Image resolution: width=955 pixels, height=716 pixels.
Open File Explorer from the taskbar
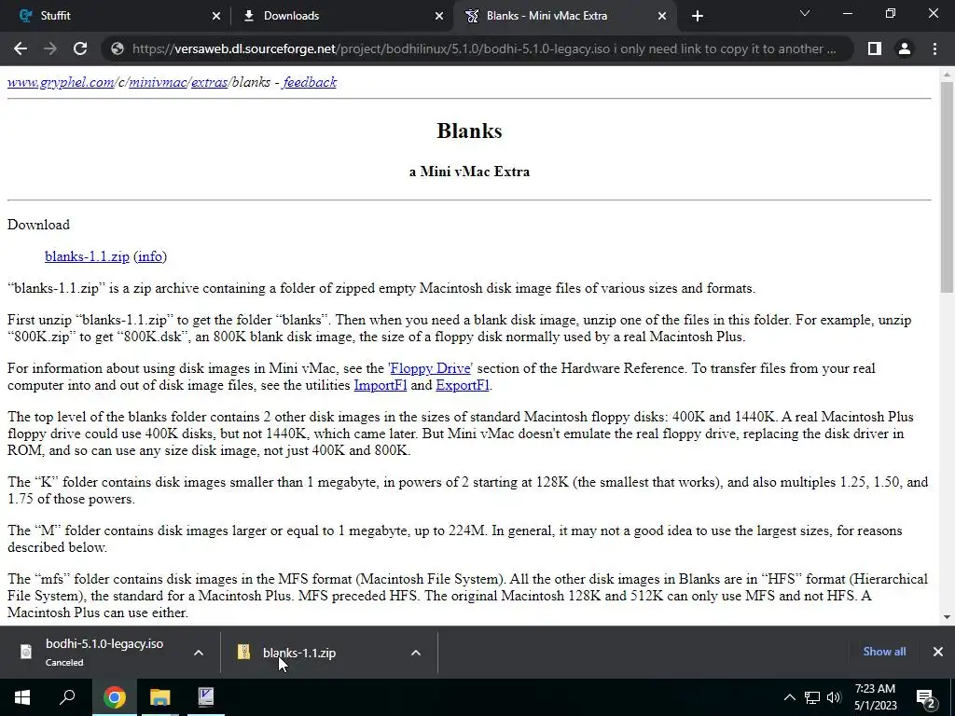160,697
